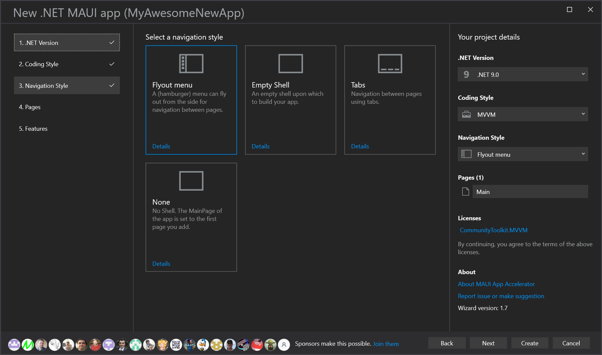Viewport: 602px width, 355px height.
Task: Go to step 5 Features
Action: point(67,128)
